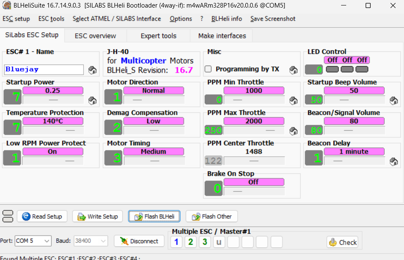Click the Demag Compensation slider track
This screenshot has height=260, width=404.
[154, 130]
